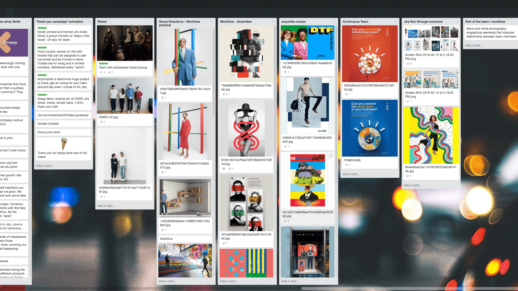Click green label on 'Host a public version' card

click(x=42, y=48)
